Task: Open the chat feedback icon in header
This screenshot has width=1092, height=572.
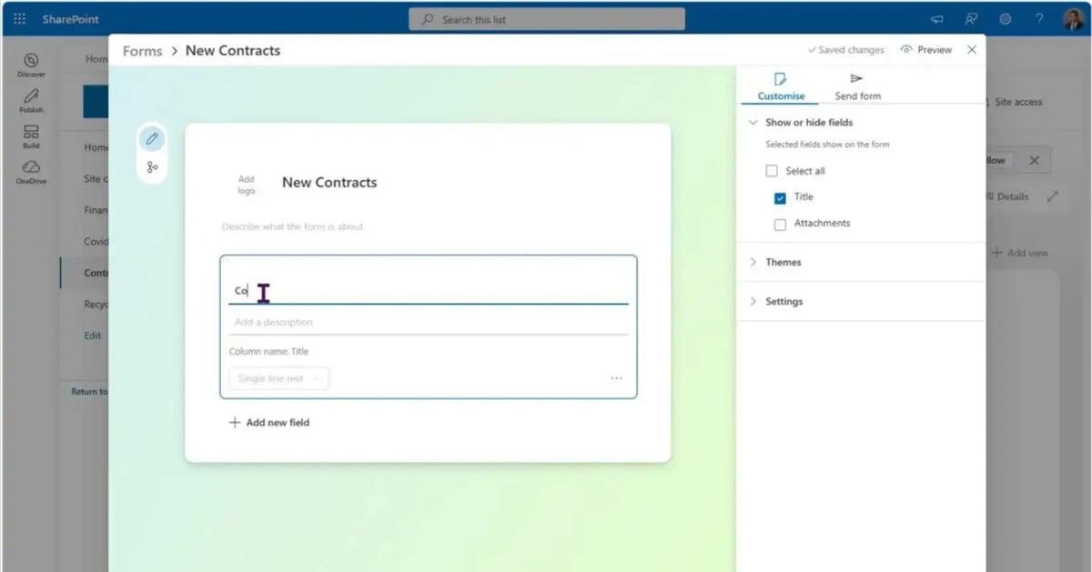Action: click(x=971, y=19)
